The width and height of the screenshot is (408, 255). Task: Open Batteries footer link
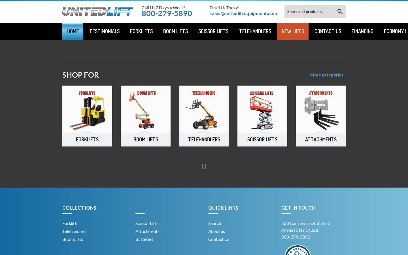(144, 239)
